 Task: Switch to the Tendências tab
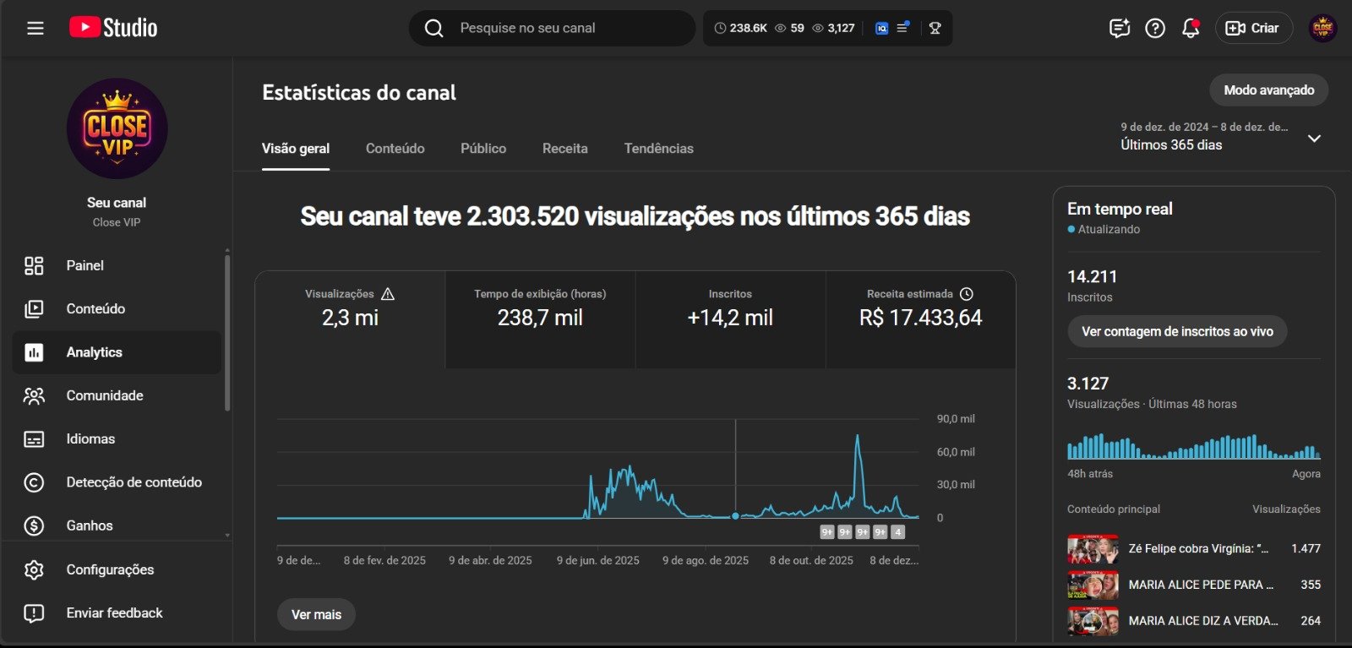[659, 149]
